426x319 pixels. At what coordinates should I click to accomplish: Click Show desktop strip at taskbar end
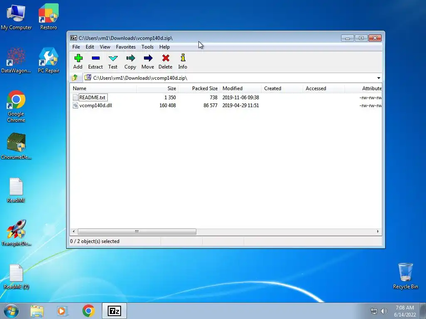(423, 311)
